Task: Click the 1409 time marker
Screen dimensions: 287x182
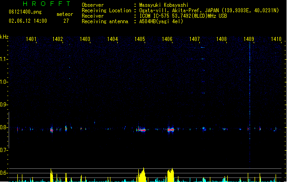Action: [249, 39]
